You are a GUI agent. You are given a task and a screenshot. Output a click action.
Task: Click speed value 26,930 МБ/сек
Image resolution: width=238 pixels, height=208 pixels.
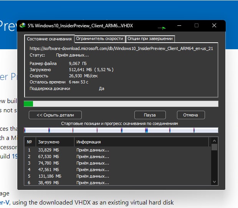pyautogui.click(x=83, y=76)
